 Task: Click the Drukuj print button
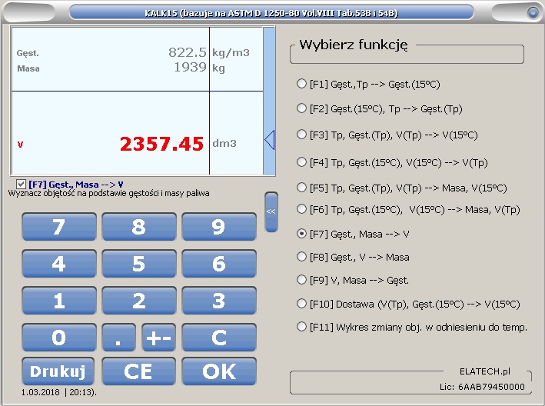58,371
